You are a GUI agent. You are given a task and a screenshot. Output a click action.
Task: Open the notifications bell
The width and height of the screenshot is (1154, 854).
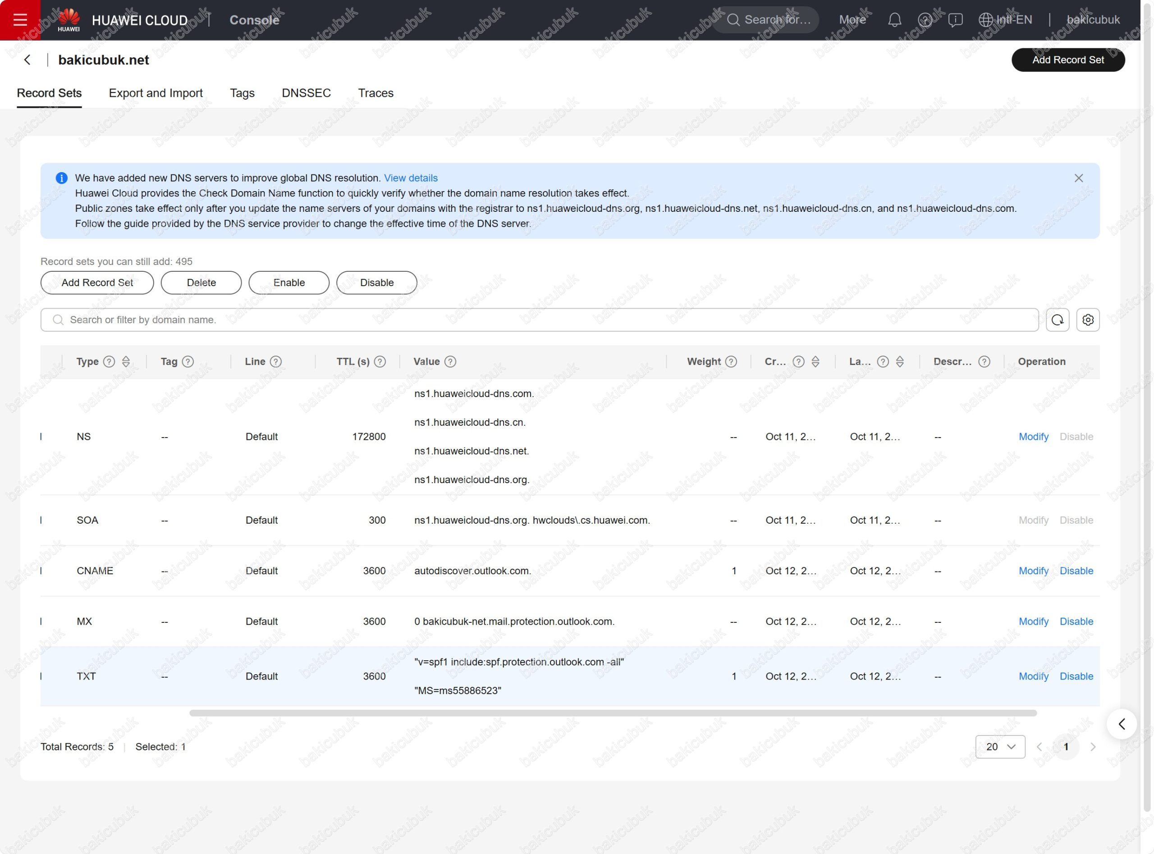pos(894,20)
